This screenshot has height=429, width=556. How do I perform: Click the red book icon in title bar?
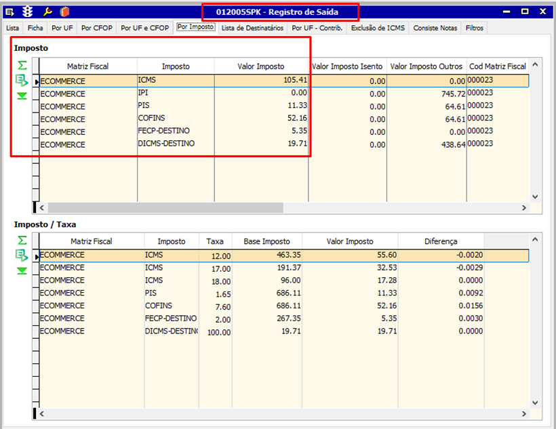click(x=64, y=12)
